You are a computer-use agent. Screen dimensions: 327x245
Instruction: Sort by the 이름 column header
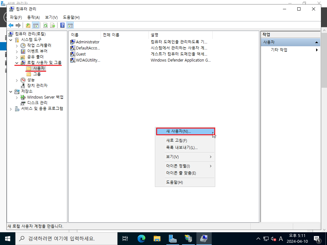[85, 35]
